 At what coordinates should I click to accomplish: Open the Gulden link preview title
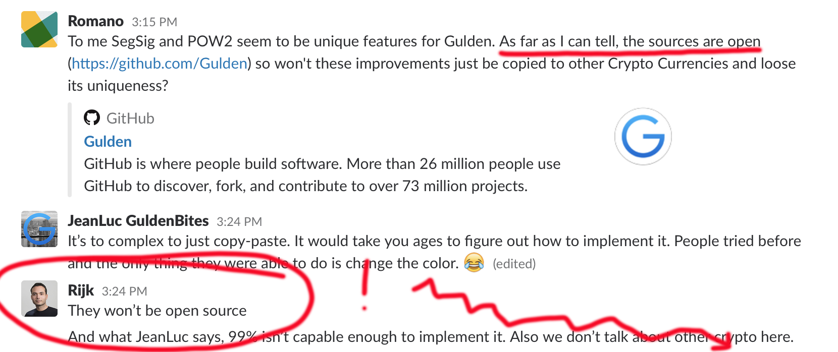point(108,141)
